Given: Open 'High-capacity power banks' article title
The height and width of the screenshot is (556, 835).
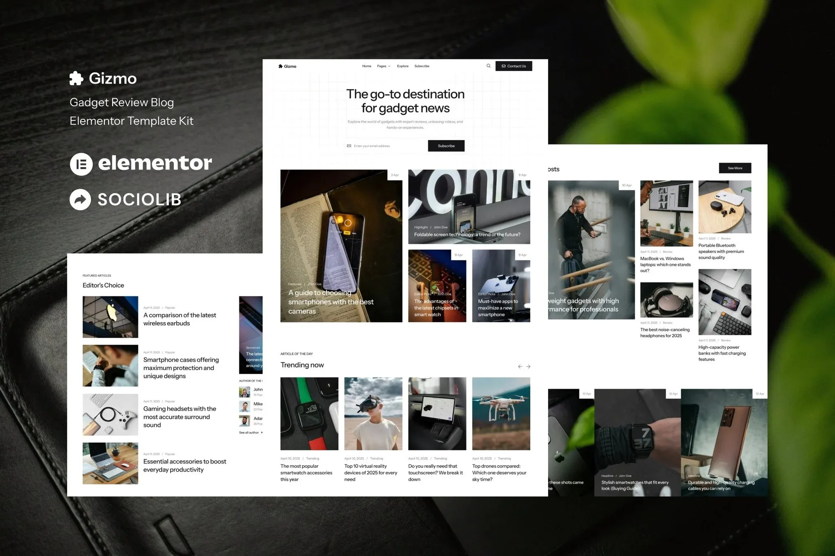Looking at the screenshot, I should pyautogui.click(x=722, y=353).
